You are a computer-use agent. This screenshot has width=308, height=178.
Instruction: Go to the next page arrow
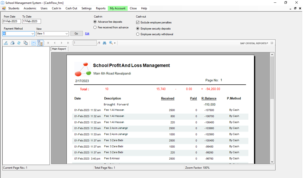tap(62, 43)
